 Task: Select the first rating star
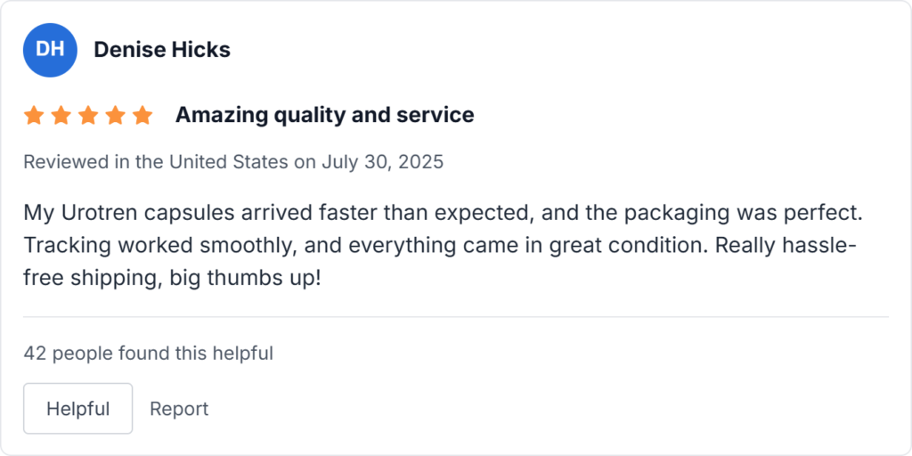[34, 115]
